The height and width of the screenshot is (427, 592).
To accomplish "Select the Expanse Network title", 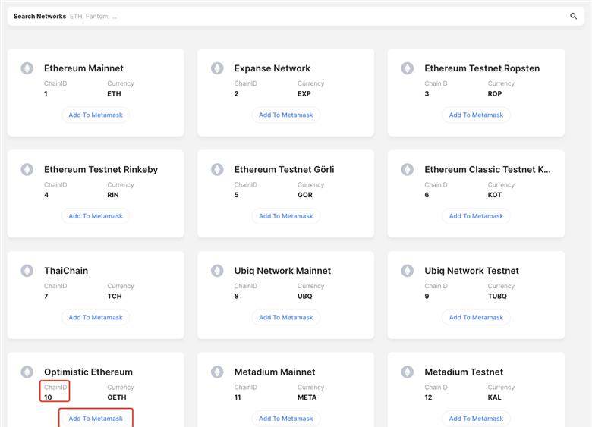I will click(272, 68).
